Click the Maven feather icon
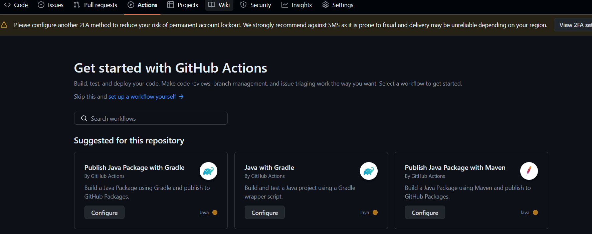This screenshot has width=592, height=234. (x=529, y=171)
